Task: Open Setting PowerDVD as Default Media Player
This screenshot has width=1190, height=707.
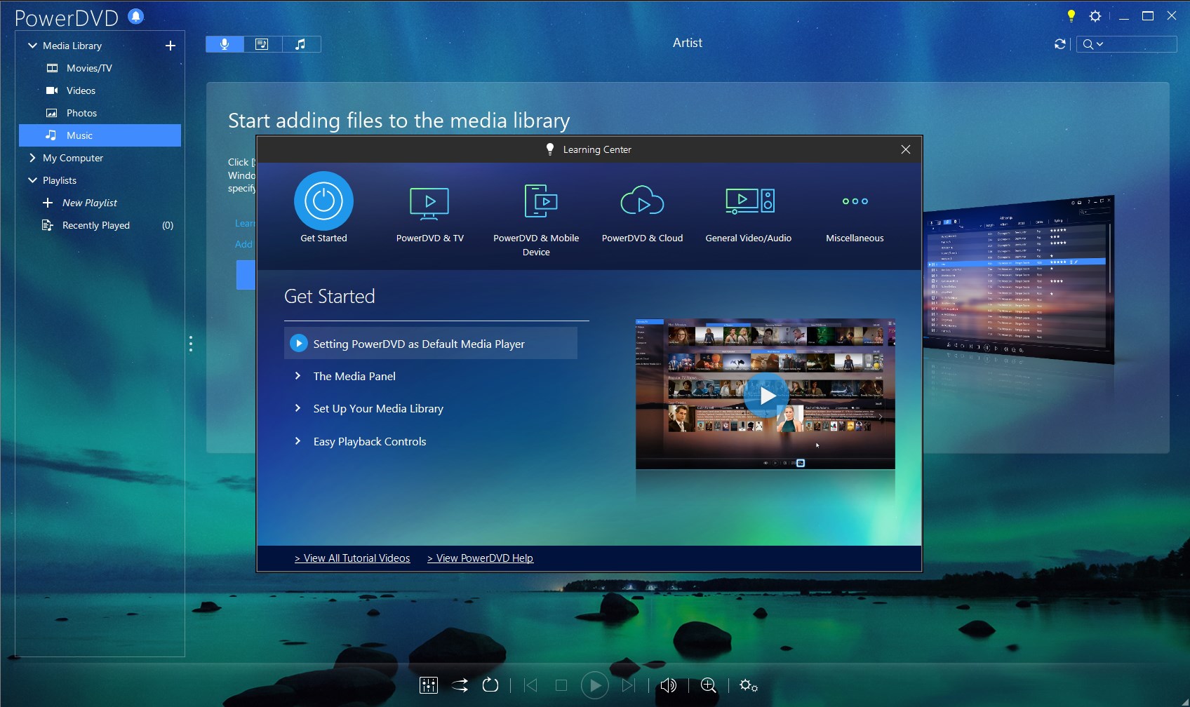Action: (x=431, y=344)
